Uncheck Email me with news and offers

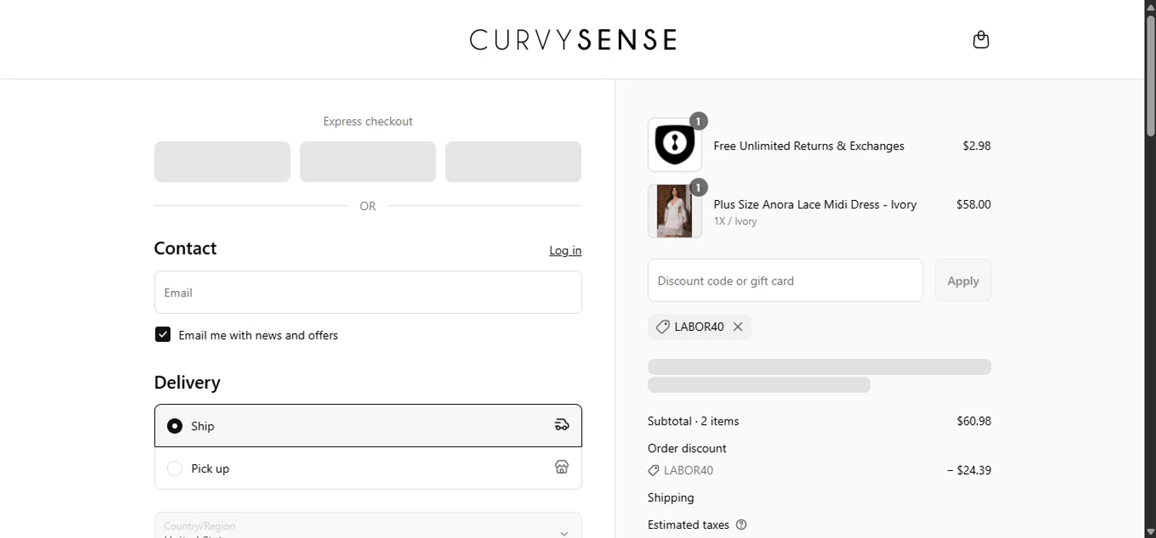pyautogui.click(x=163, y=334)
